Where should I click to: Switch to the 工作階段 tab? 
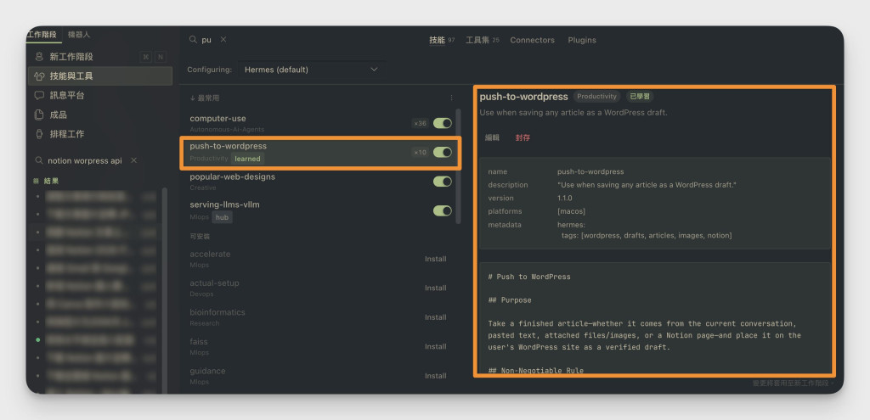(x=42, y=34)
